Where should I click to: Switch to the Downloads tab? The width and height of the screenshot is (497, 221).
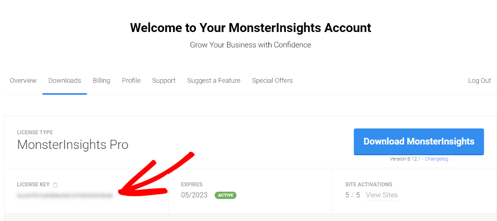click(x=65, y=80)
